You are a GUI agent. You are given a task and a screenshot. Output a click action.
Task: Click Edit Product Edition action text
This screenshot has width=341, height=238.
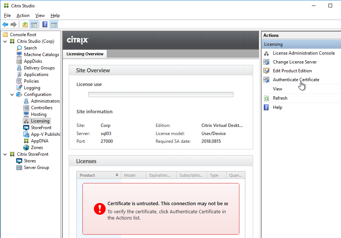click(292, 71)
